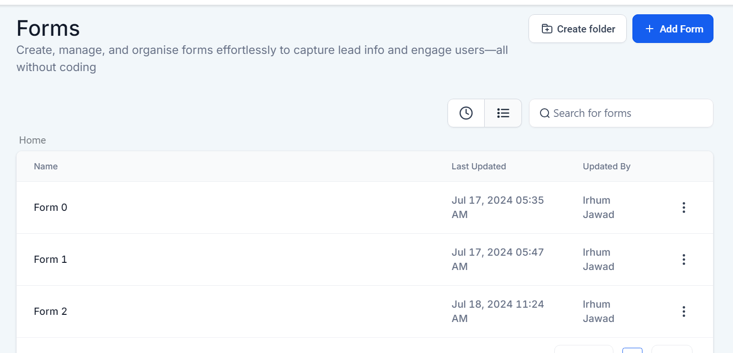Open the three-dot menu for Form 0
The height and width of the screenshot is (353, 733).
click(x=683, y=208)
